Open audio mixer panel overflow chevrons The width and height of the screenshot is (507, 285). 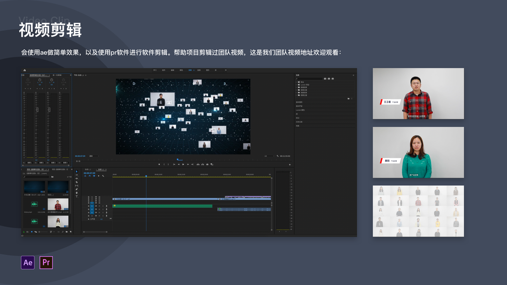(70, 75)
